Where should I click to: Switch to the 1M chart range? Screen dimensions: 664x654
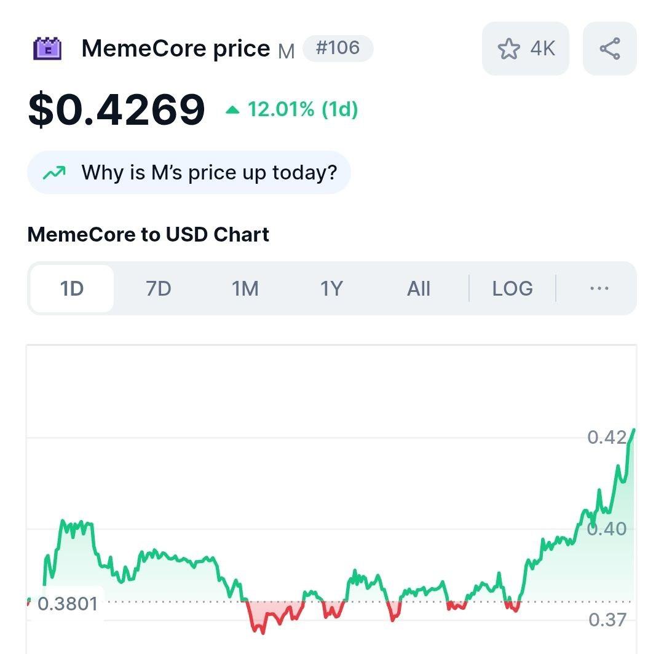(x=245, y=288)
